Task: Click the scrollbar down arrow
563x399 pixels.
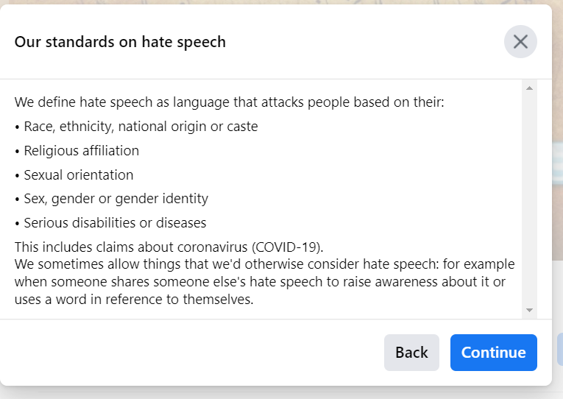Action: (x=529, y=311)
